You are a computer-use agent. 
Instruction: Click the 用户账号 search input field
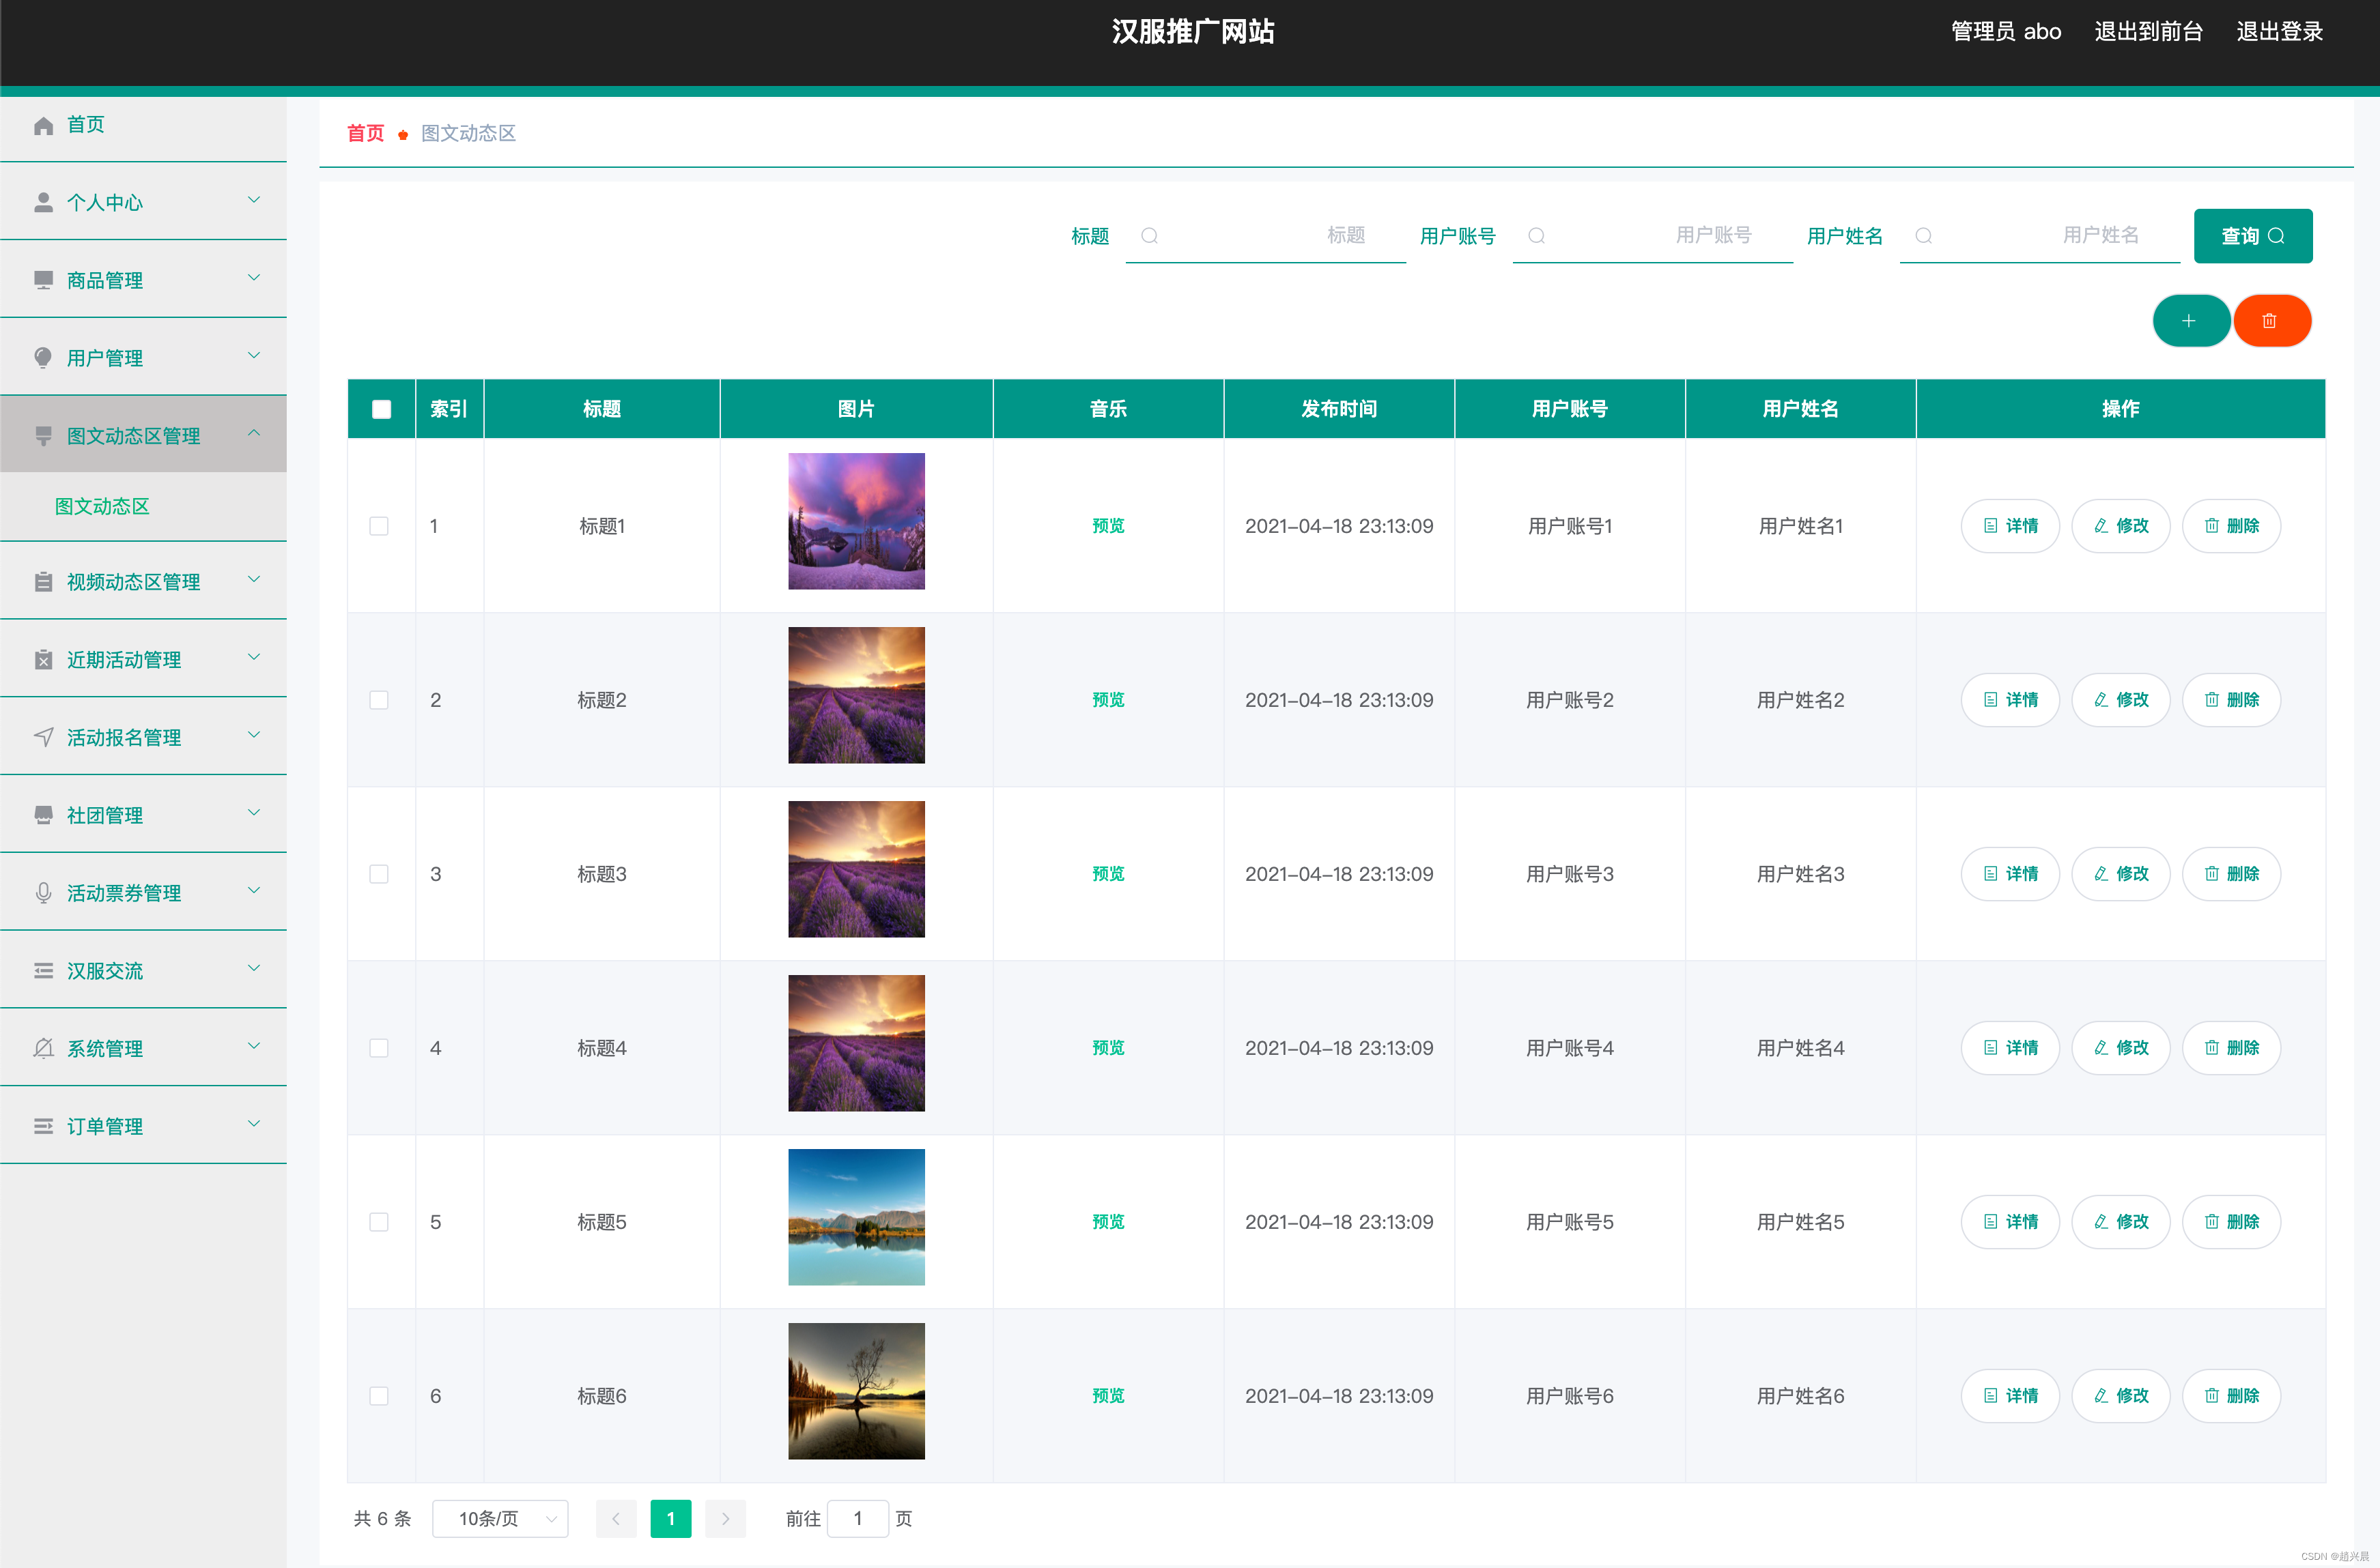coord(1653,235)
